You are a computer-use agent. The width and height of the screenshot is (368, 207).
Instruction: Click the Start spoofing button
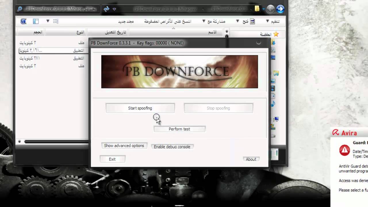pyautogui.click(x=140, y=108)
